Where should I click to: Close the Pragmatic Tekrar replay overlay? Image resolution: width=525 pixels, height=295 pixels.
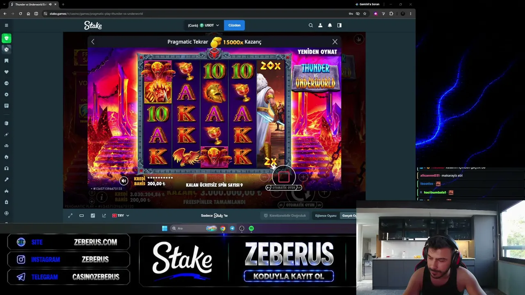click(335, 42)
